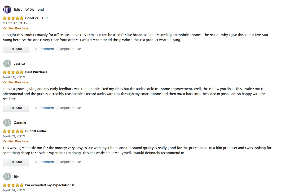Report abuse on Zanmie's review
The width and height of the screenshot is (281, 194).
[x=70, y=162]
